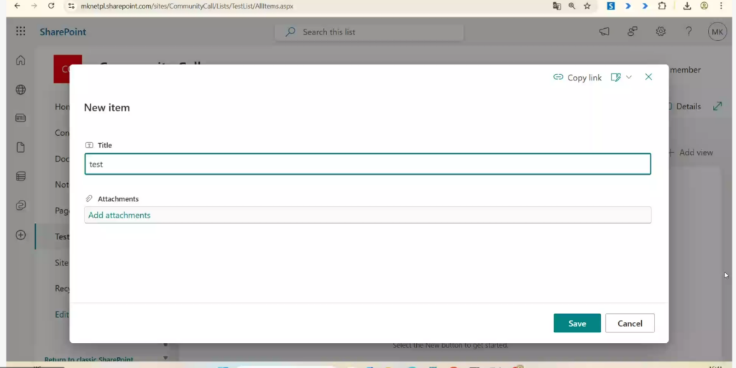736x368 pixels.
Task: Open site information icon in address bar
Action: 71,6
